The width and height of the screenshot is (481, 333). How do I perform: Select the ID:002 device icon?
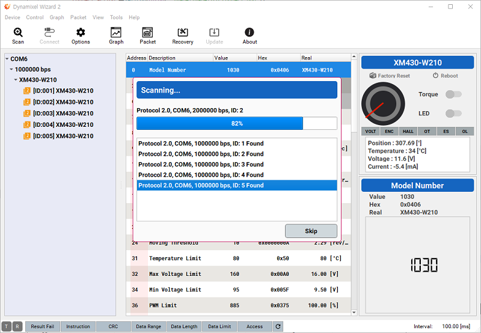[27, 102]
